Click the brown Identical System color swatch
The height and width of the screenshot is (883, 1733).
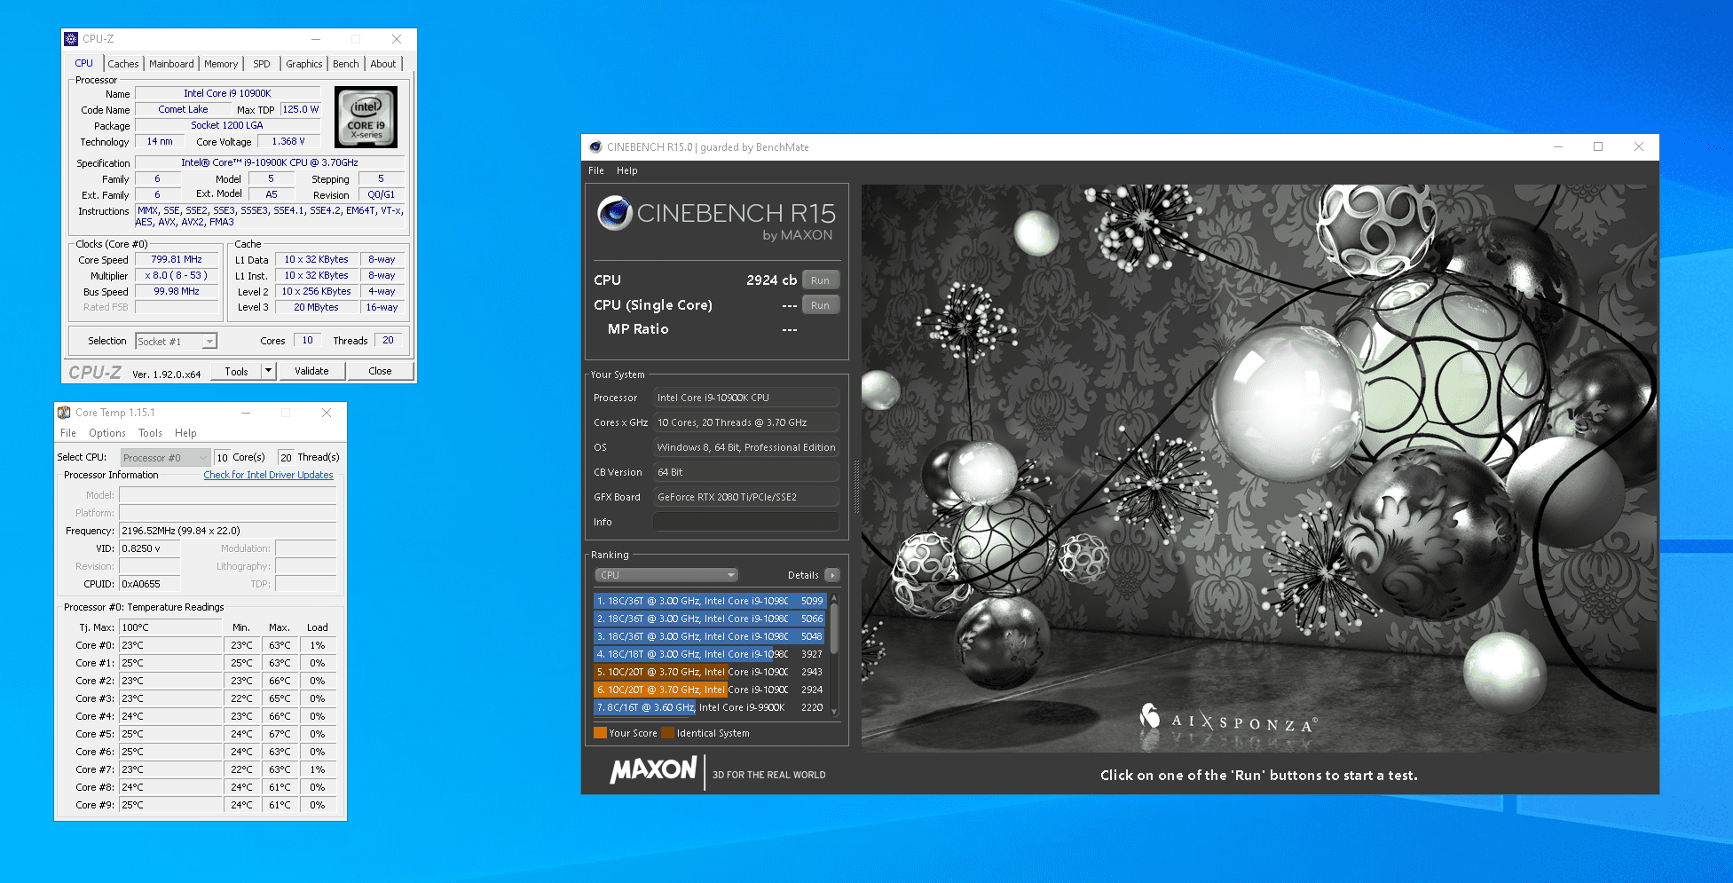[667, 733]
